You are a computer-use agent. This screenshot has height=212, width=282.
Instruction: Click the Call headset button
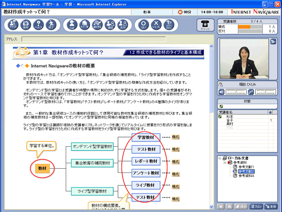tap(72, 25)
